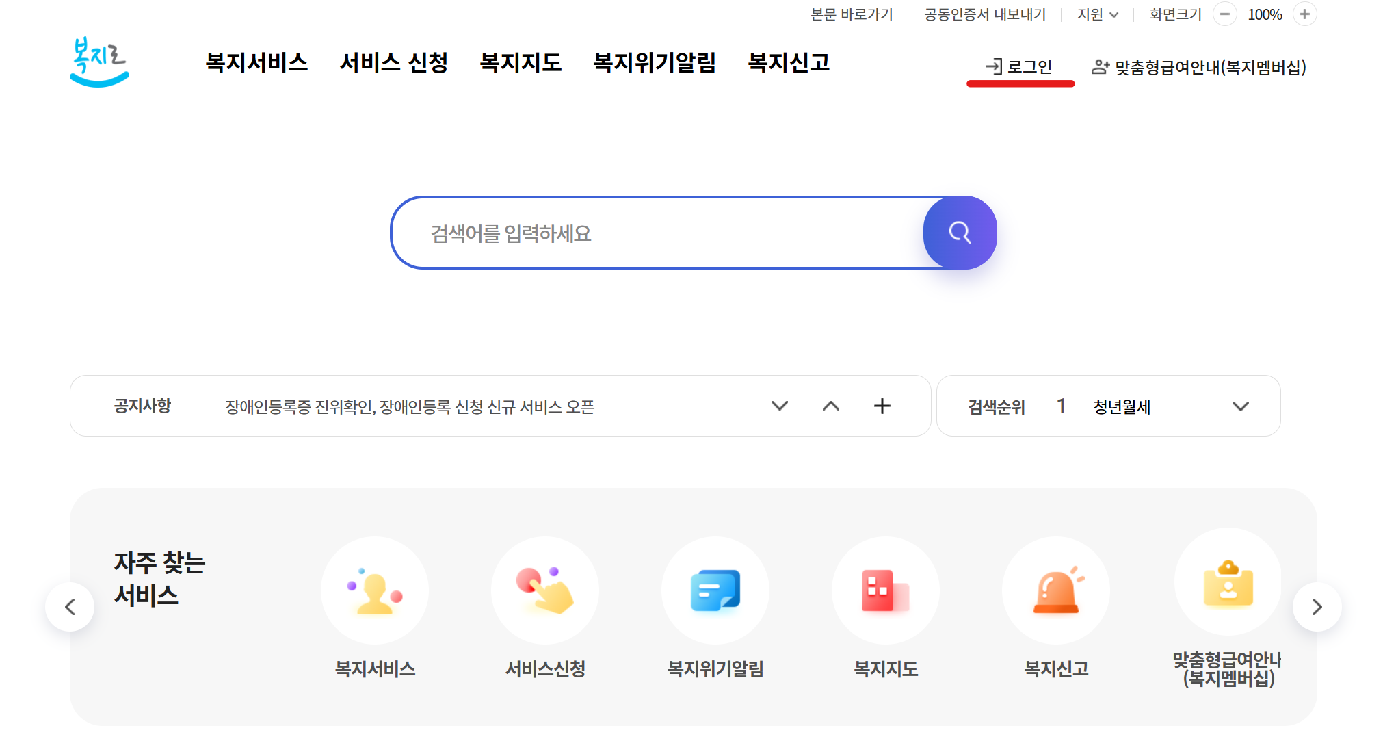
Task: Select the 복지지도 menu item
Action: 521,63
